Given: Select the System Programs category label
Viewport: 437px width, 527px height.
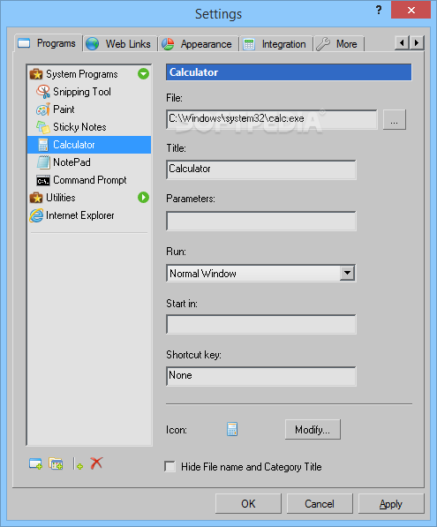Looking at the screenshot, I should pos(82,74).
